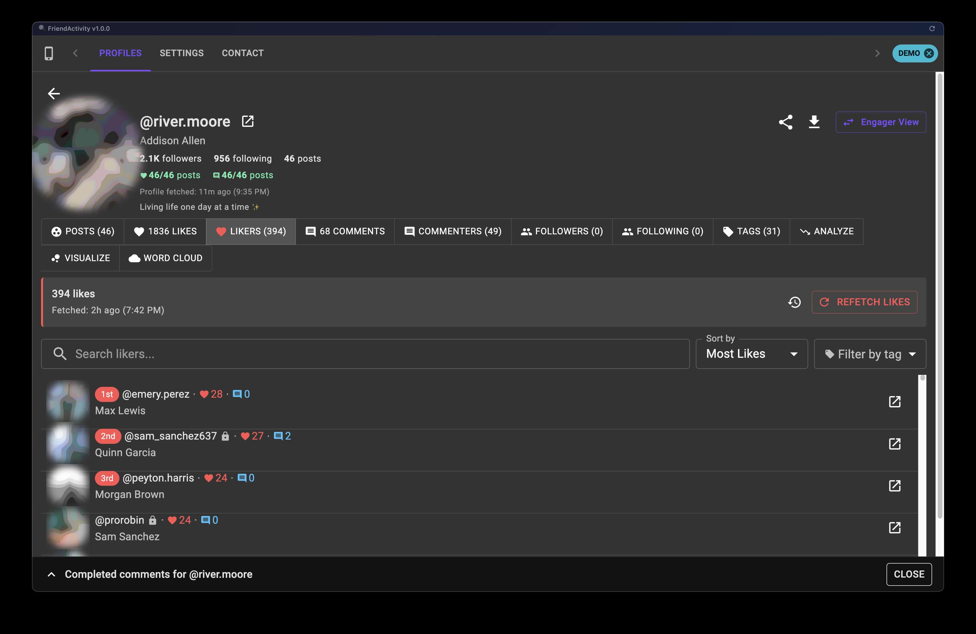Click the REFETCH LIKES button

click(865, 302)
